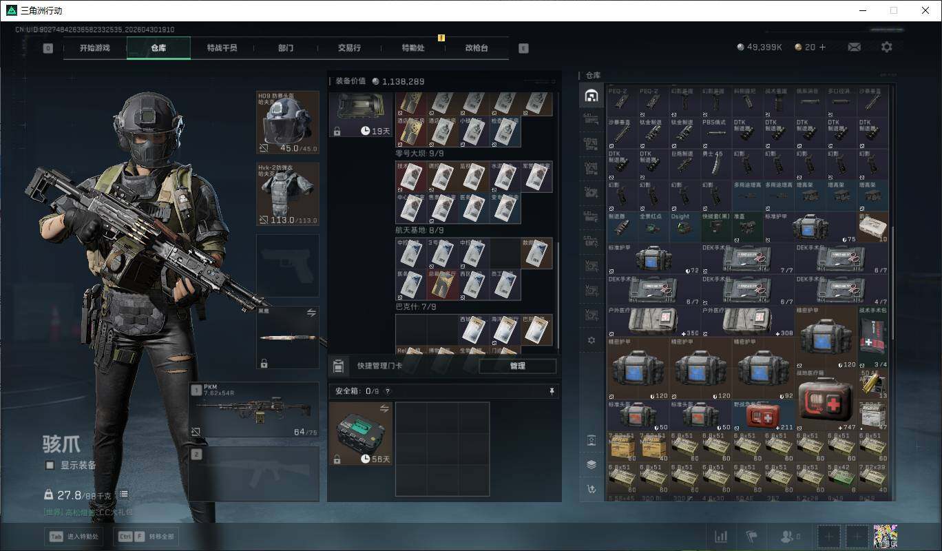The height and width of the screenshot is (551, 942).
Task: Click the flag icon in bottom bar
Action: (751, 536)
